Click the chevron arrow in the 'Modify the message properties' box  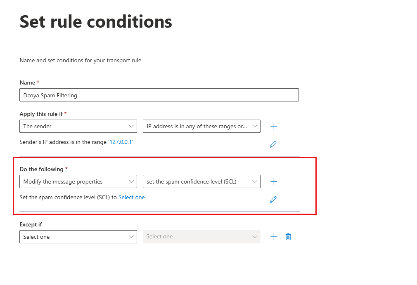(x=131, y=181)
